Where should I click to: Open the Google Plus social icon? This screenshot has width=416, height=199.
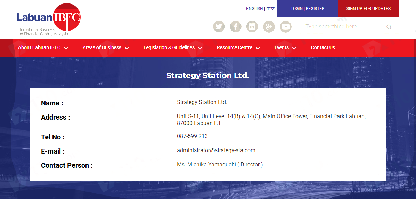(269, 26)
